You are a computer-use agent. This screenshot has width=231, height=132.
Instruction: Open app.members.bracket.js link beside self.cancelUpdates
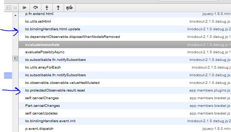[210, 113]
